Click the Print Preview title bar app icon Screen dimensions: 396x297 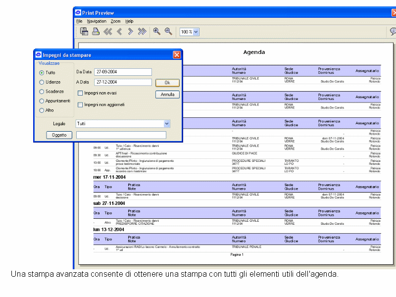(x=78, y=12)
